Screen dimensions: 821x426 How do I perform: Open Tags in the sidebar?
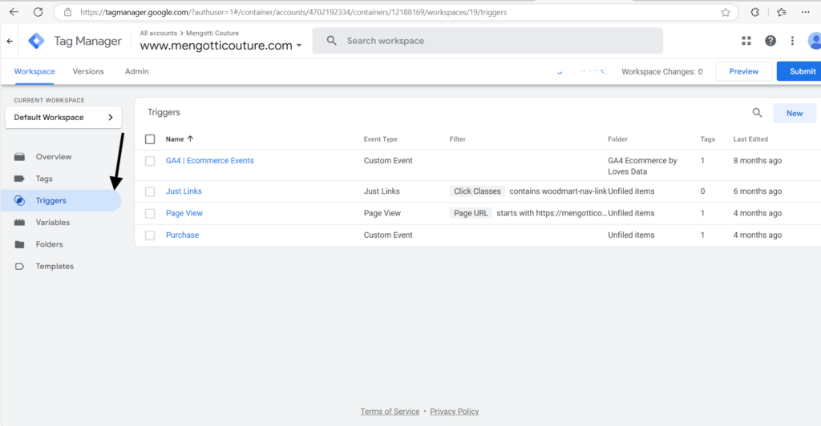(44, 179)
